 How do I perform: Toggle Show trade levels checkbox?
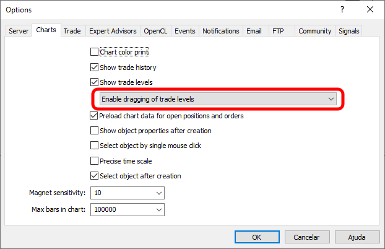[94, 82]
